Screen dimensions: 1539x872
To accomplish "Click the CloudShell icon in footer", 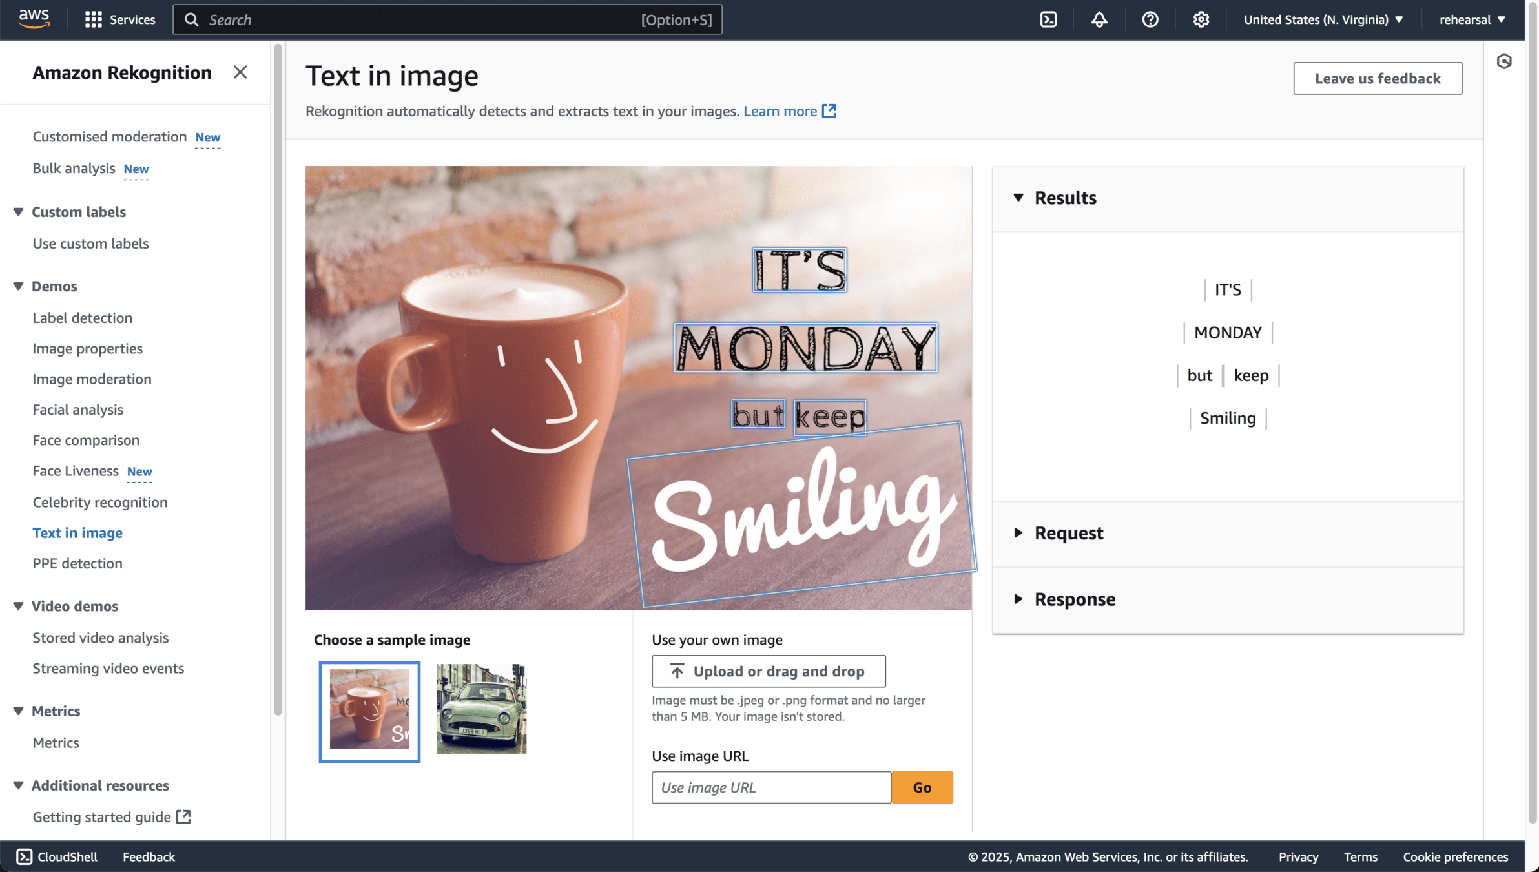I will pyautogui.click(x=25, y=856).
